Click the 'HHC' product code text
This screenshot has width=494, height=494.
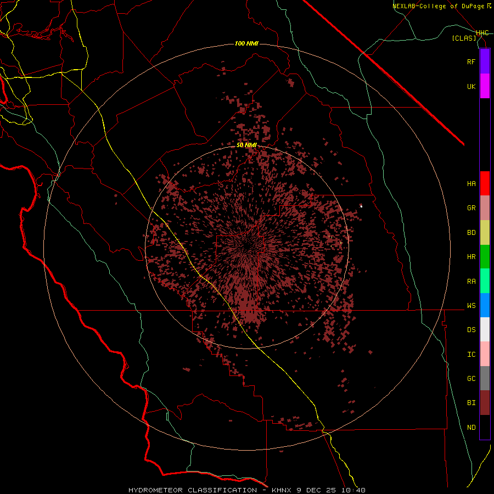[x=482, y=33]
